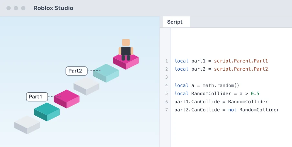Click the 0.5 value on line 5
292x147 pixels.
(255, 93)
